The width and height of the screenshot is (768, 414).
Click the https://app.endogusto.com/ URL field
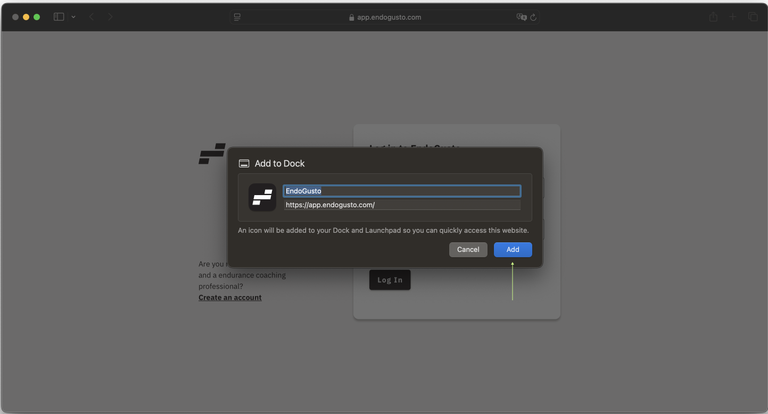[402, 205]
